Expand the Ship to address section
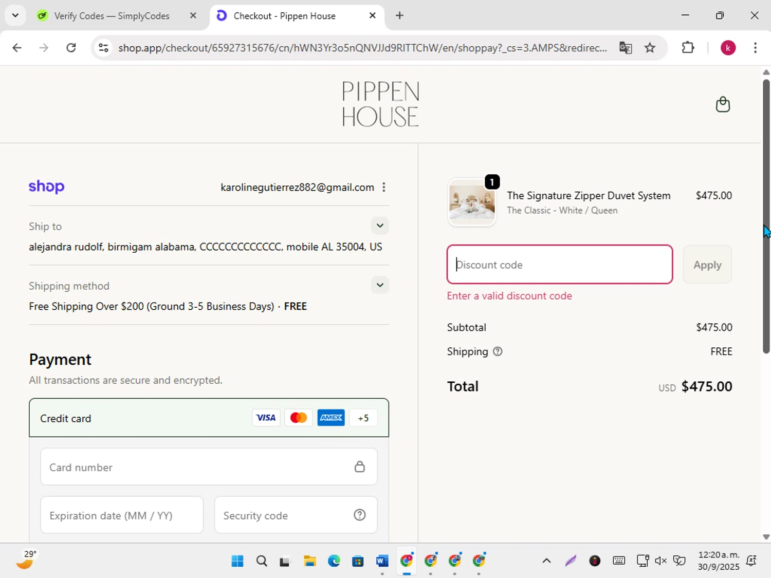771x578 pixels. [380, 226]
